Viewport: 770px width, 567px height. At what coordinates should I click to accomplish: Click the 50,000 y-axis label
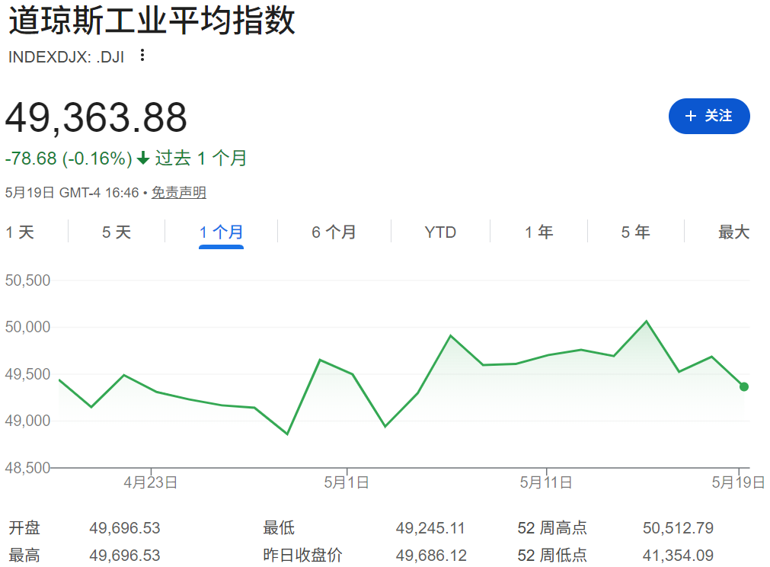coord(27,327)
